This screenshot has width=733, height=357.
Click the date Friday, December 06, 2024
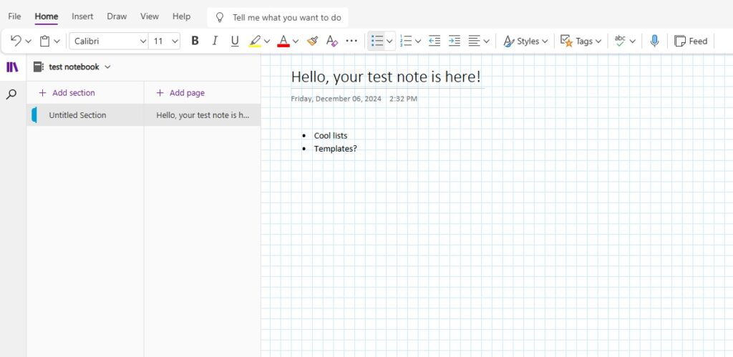[336, 99]
